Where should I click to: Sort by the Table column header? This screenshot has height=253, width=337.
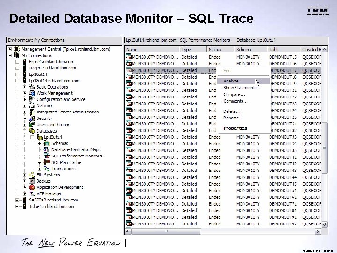(x=284, y=49)
